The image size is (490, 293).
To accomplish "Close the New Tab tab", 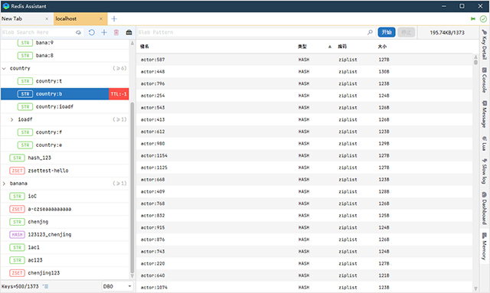I will coord(47,18).
